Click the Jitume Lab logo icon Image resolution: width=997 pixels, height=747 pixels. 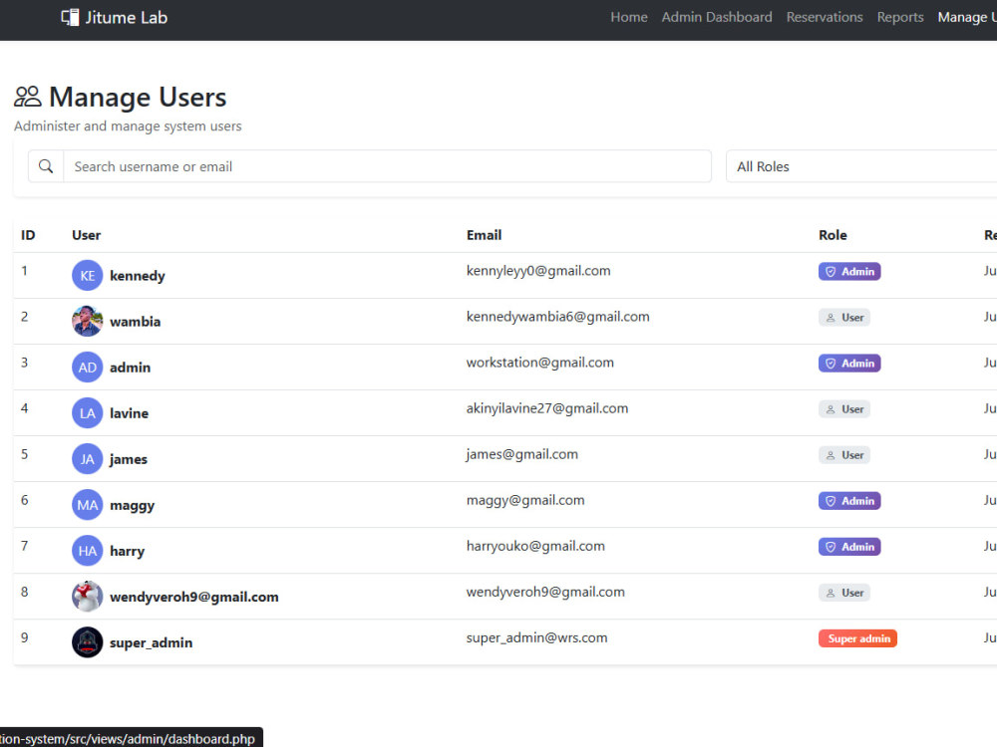(70, 17)
